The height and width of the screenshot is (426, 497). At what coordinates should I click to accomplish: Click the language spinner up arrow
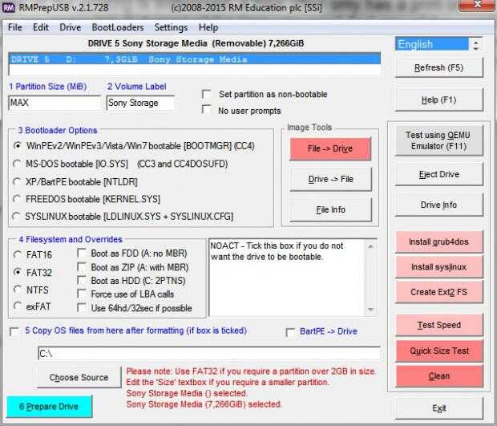(x=476, y=41)
